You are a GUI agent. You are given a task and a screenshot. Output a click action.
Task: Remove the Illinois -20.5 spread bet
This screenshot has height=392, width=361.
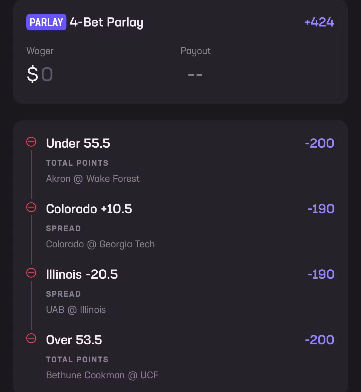pos(31,273)
